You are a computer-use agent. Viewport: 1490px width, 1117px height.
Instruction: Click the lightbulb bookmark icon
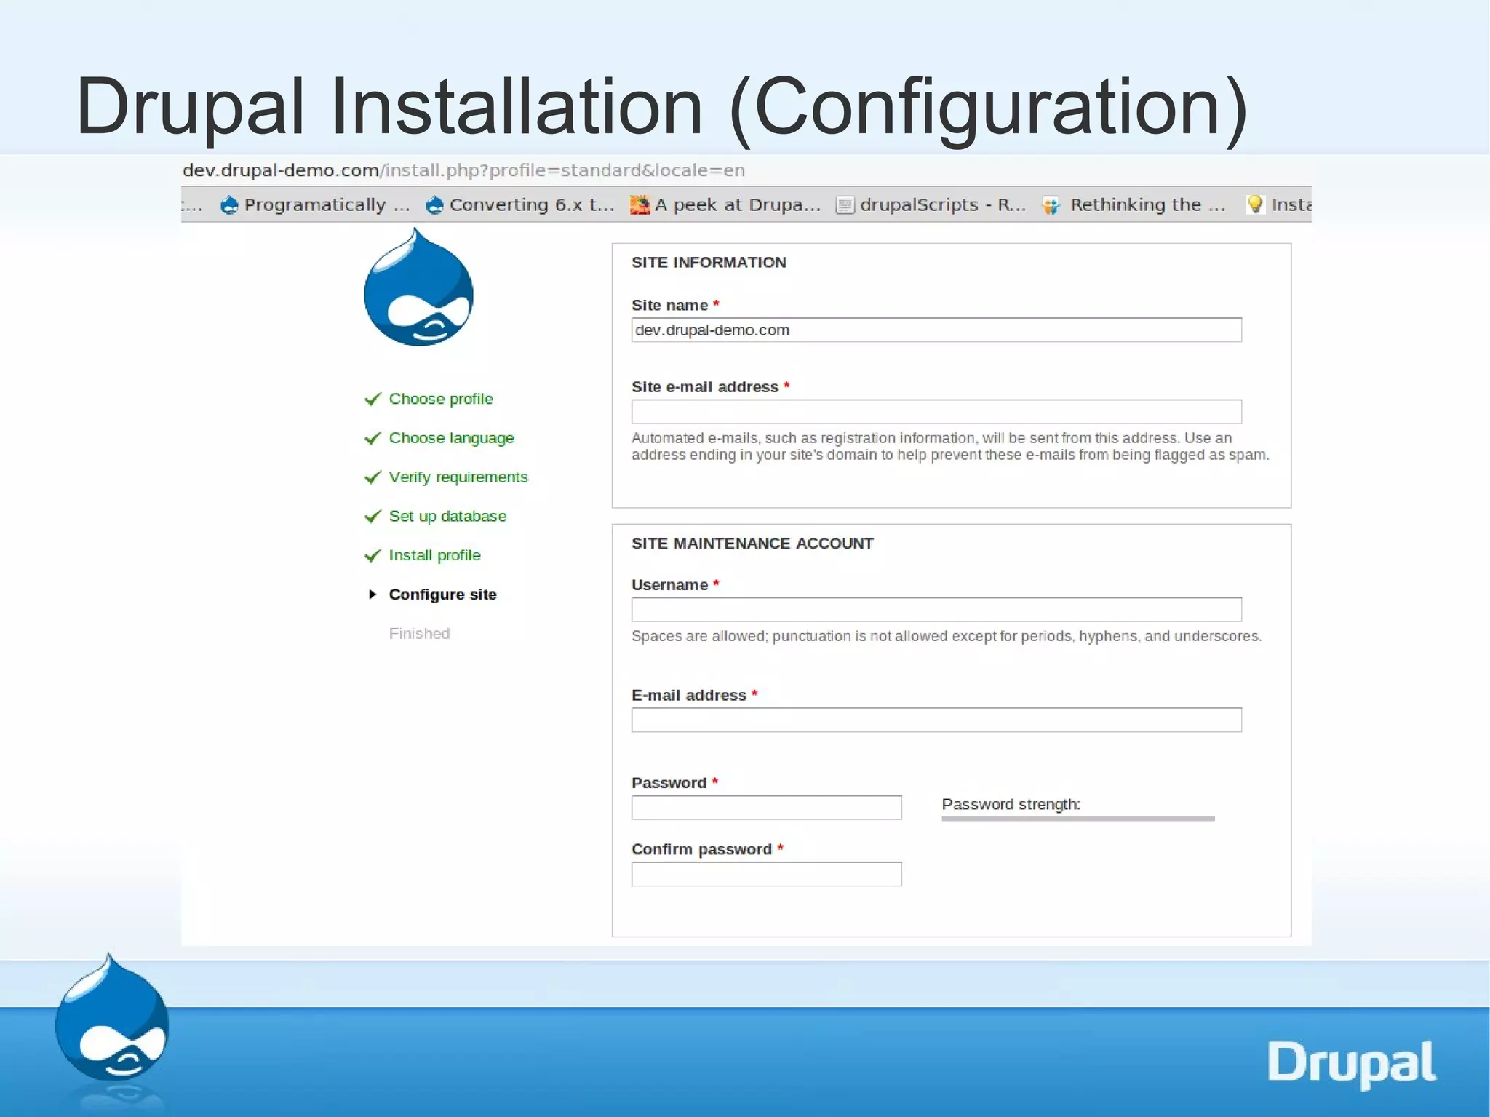point(1255,204)
